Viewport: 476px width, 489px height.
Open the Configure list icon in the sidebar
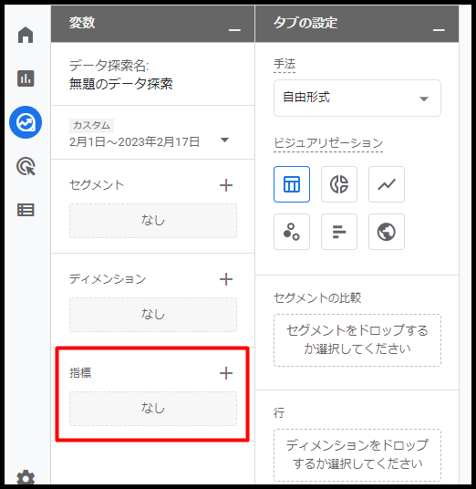coord(26,210)
